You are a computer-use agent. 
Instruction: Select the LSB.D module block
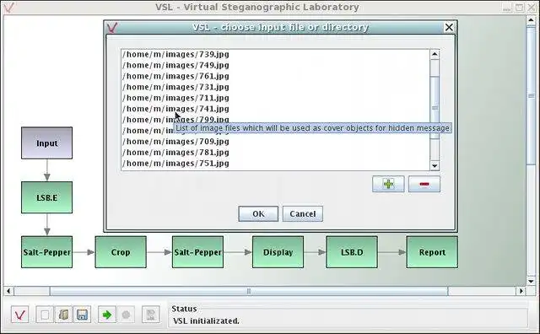pyautogui.click(x=352, y=252)
